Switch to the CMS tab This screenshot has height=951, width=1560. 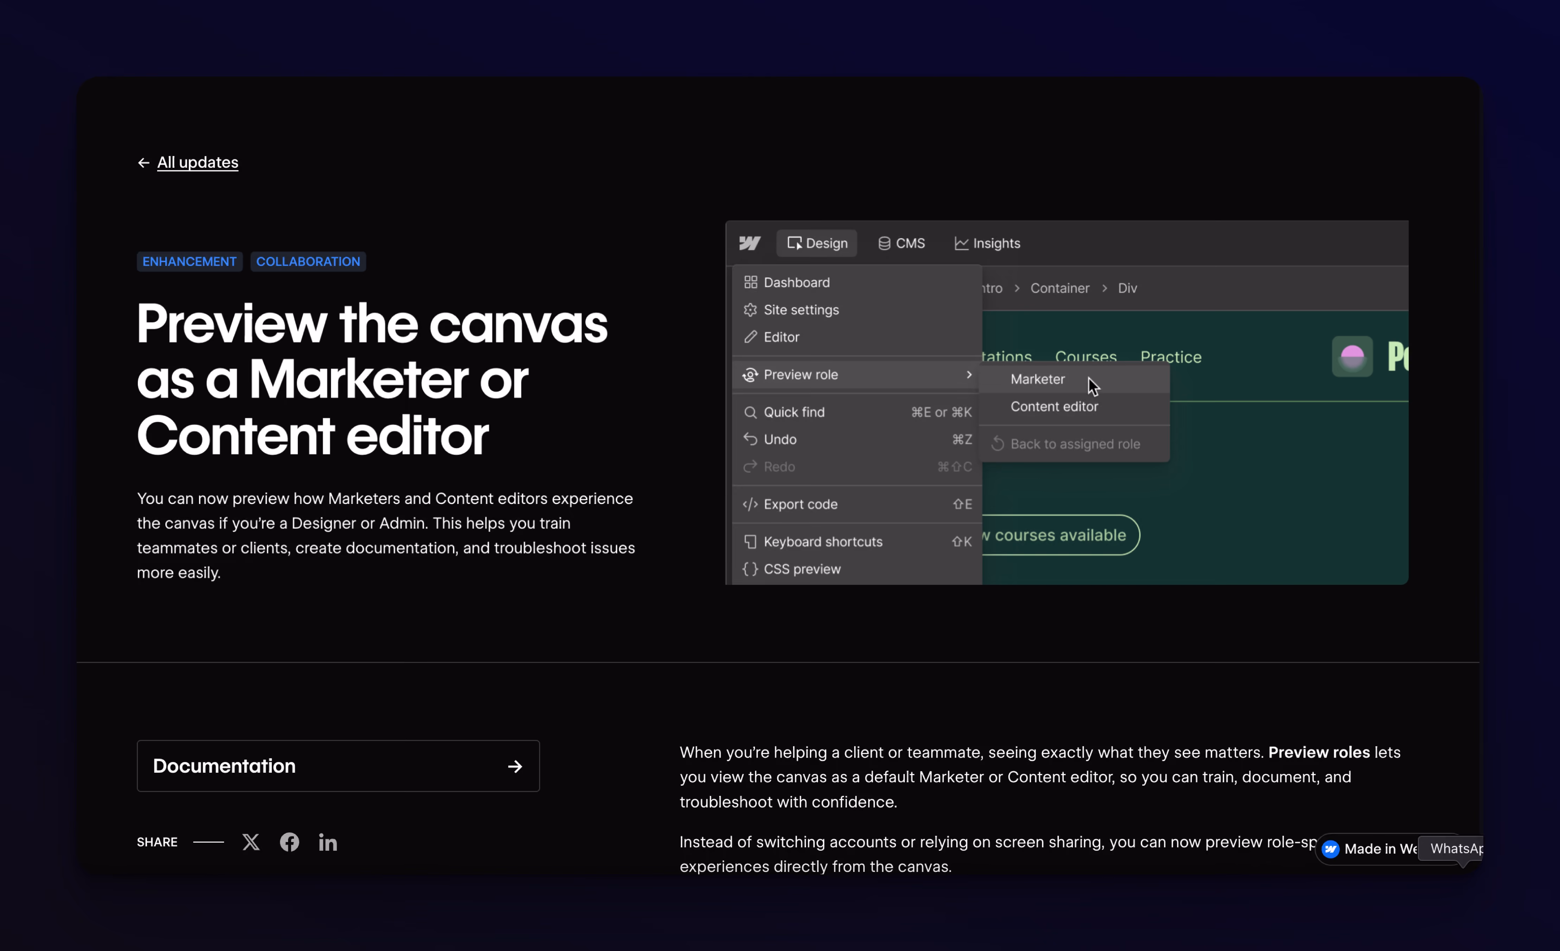tap(901, 243)
